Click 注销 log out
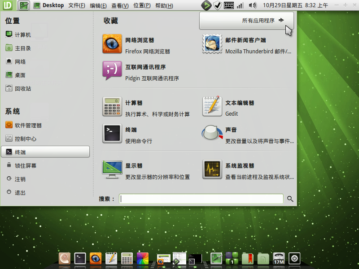Viewport: 359px width, 269px height. pos(15,179)
